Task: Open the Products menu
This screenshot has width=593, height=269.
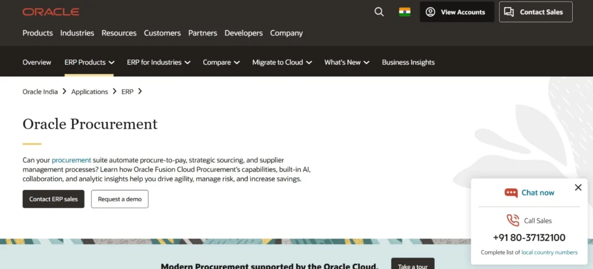Action: 38,33
